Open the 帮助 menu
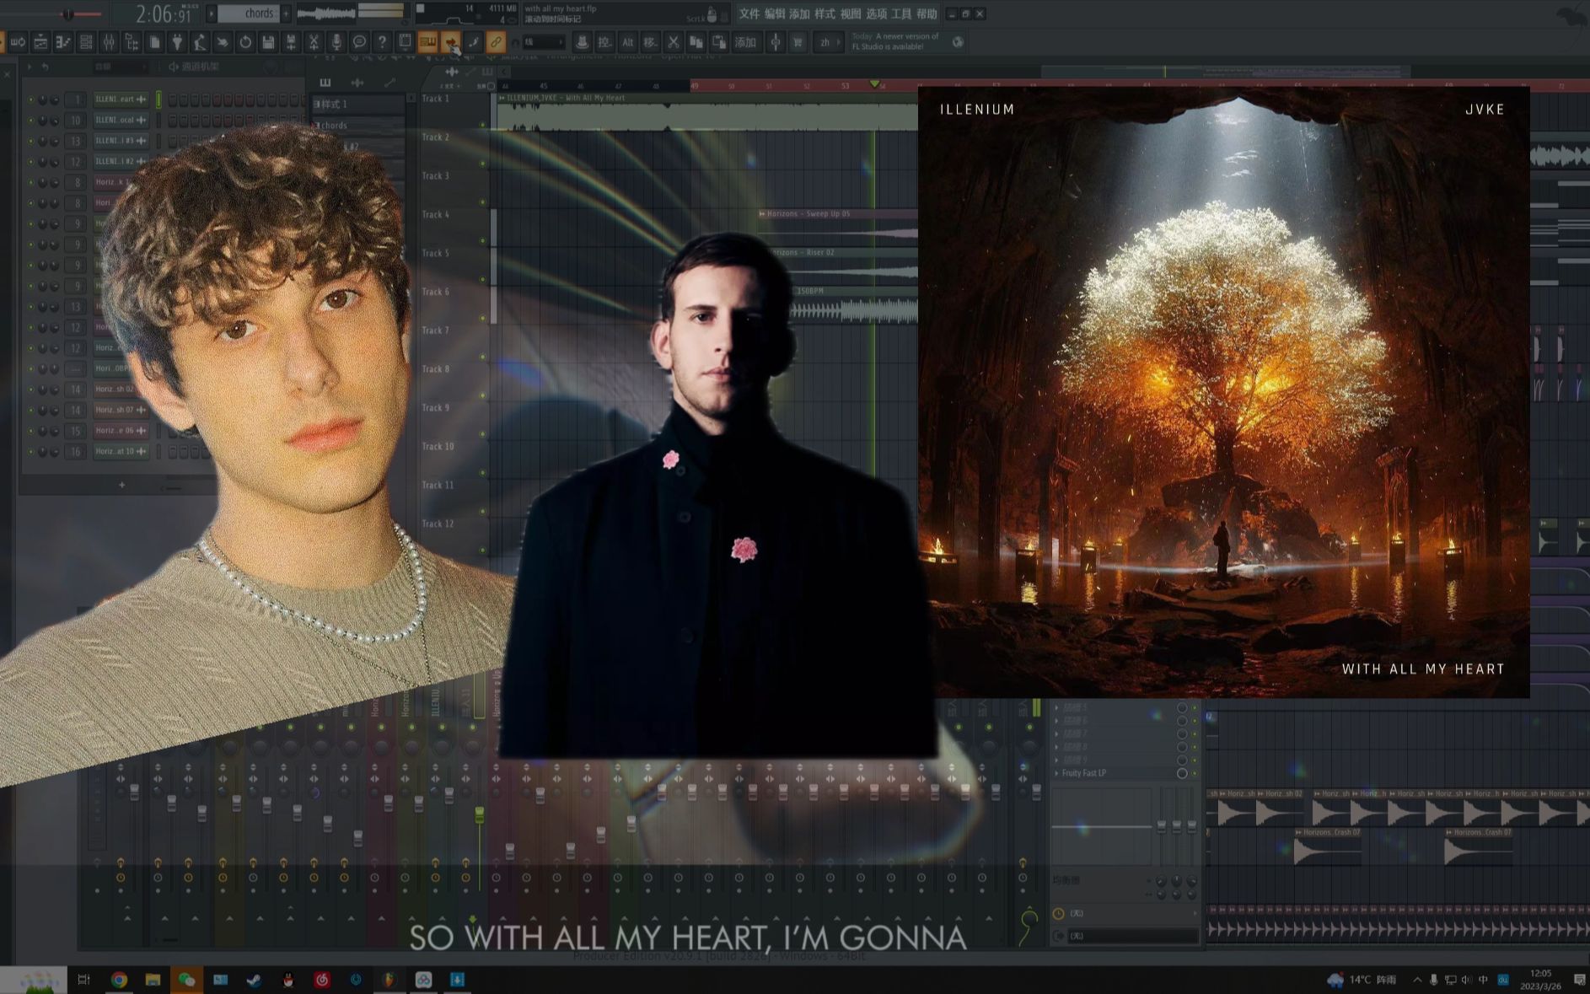 click(927, 13)
